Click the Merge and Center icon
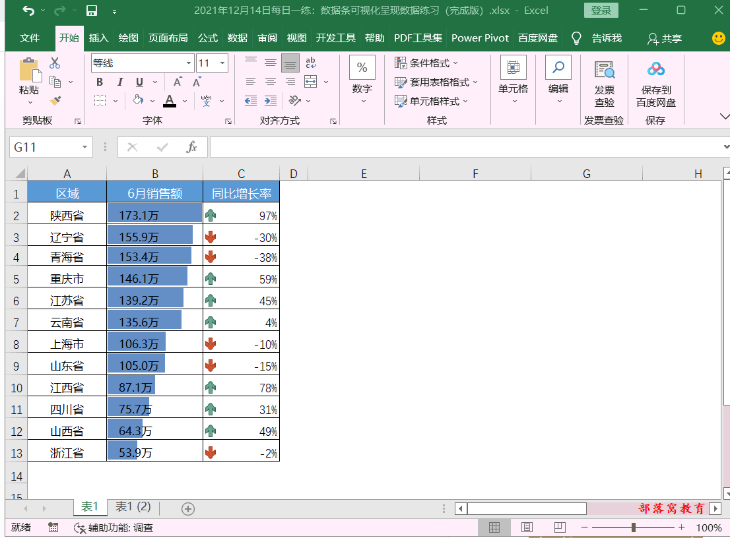730x538 pixels. (310, 82)
